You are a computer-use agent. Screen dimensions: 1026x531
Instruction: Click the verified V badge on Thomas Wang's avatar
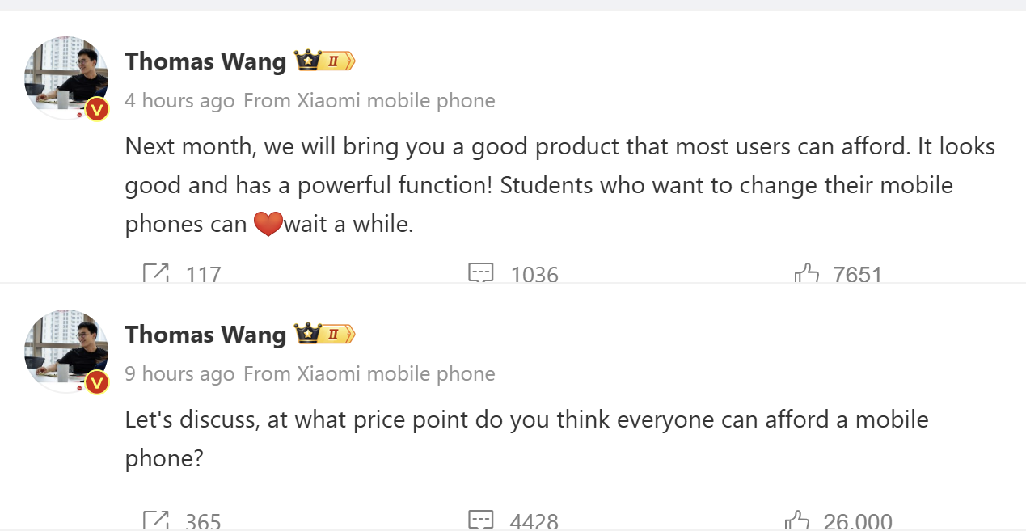[x=96, y=109]
